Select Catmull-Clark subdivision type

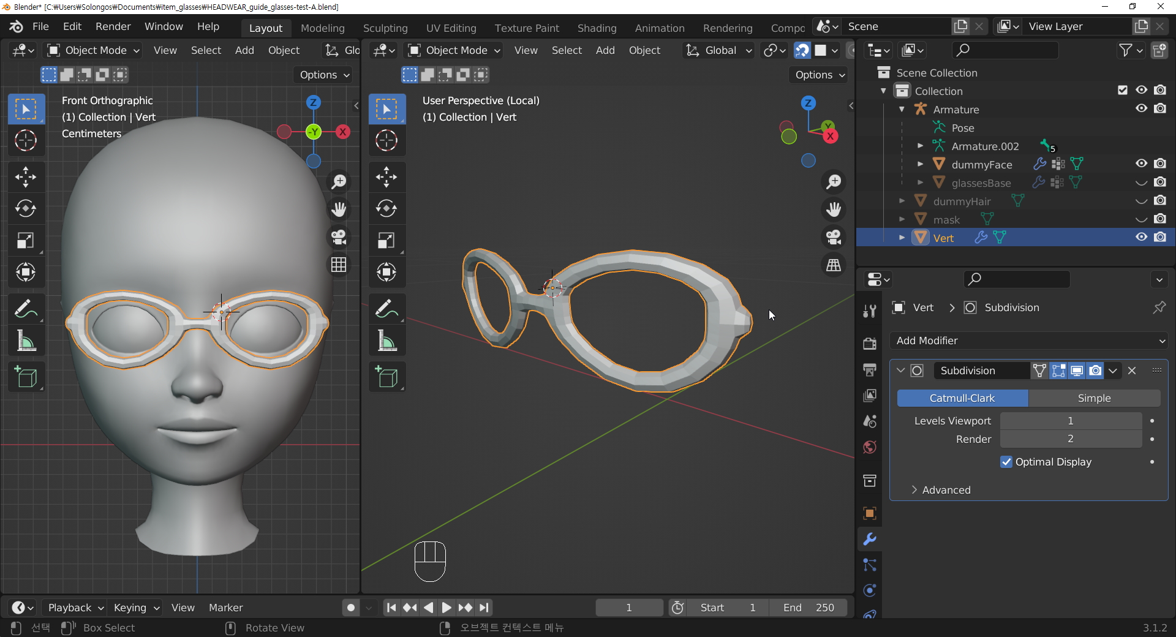click(x=962, y=398)
